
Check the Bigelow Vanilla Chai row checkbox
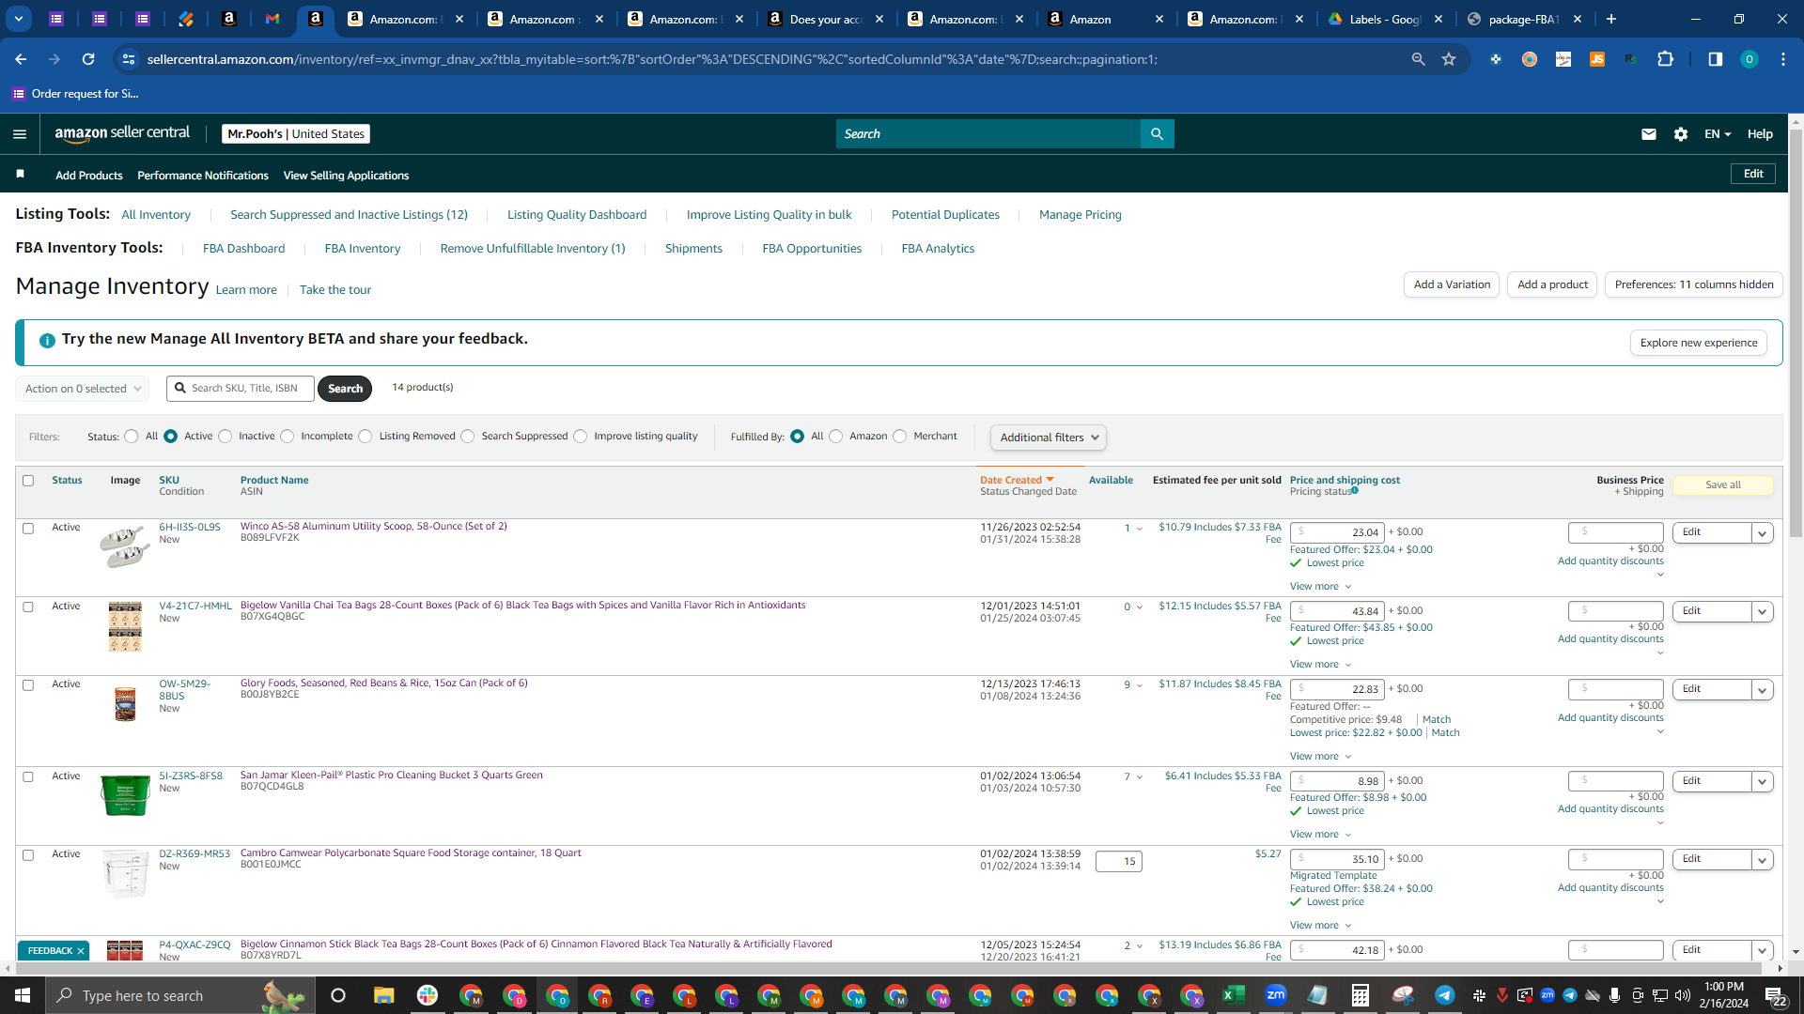click(28, 607)
